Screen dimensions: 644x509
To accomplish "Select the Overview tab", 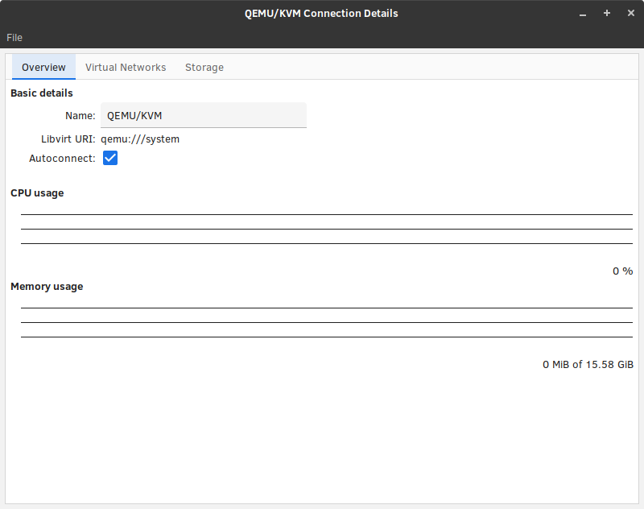I will tap(43, 68).
